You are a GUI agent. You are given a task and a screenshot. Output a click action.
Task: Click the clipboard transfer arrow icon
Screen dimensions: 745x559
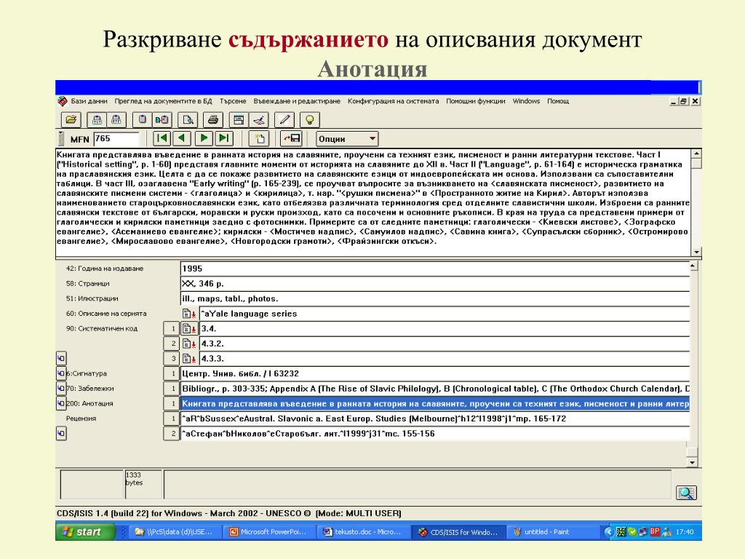(162, 120)
